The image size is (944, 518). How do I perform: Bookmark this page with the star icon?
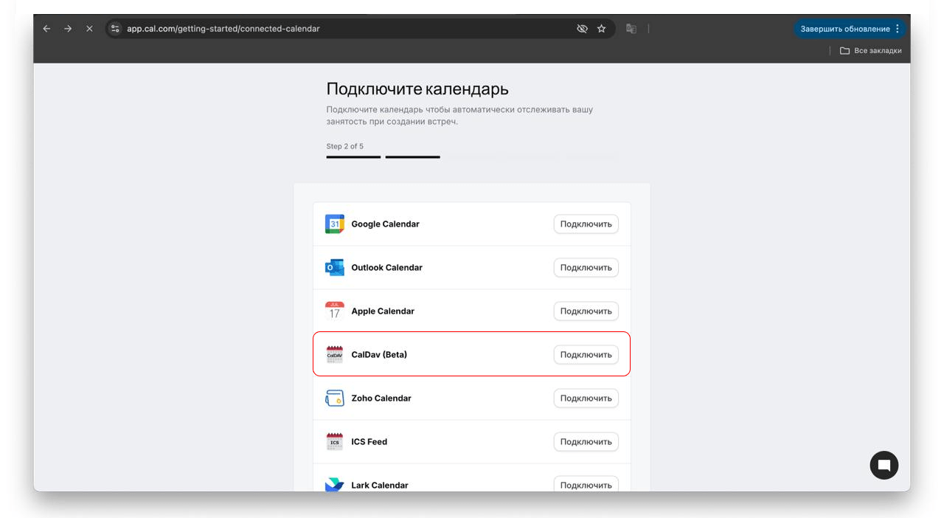[602, 29]
